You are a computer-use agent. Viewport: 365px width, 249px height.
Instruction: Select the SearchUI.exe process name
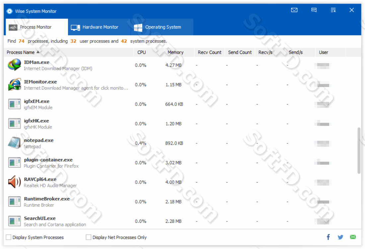40,218
